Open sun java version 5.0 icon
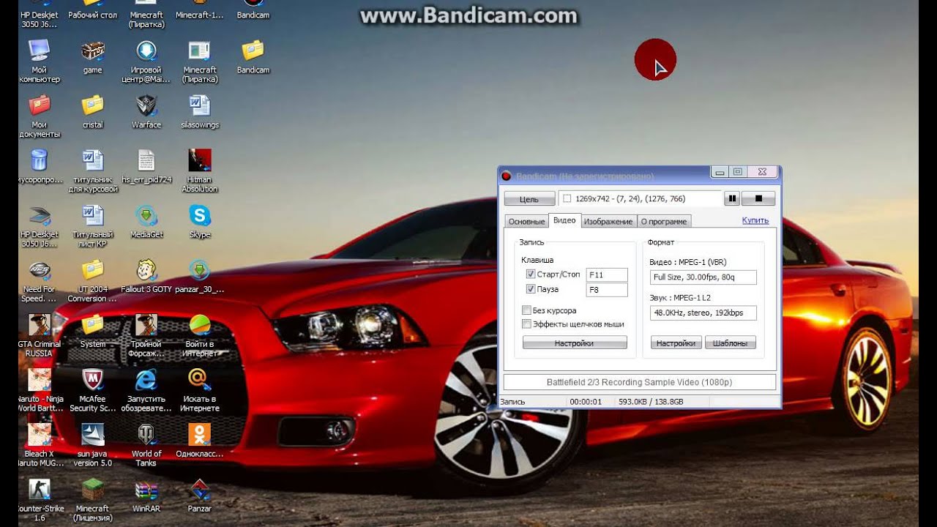 coord(92,445)
